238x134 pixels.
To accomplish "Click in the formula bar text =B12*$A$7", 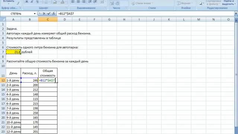I will [66, 14].
